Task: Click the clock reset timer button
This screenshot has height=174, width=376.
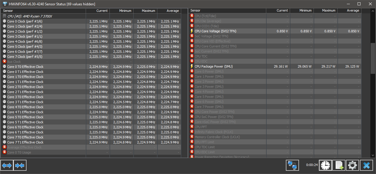Action: click(x=325, y=165)
